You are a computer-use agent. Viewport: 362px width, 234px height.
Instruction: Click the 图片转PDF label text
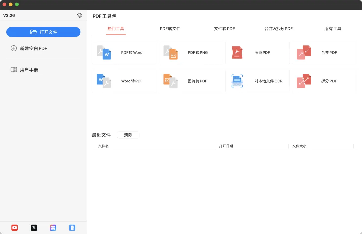pyautogui.click(x=197, y=81)
